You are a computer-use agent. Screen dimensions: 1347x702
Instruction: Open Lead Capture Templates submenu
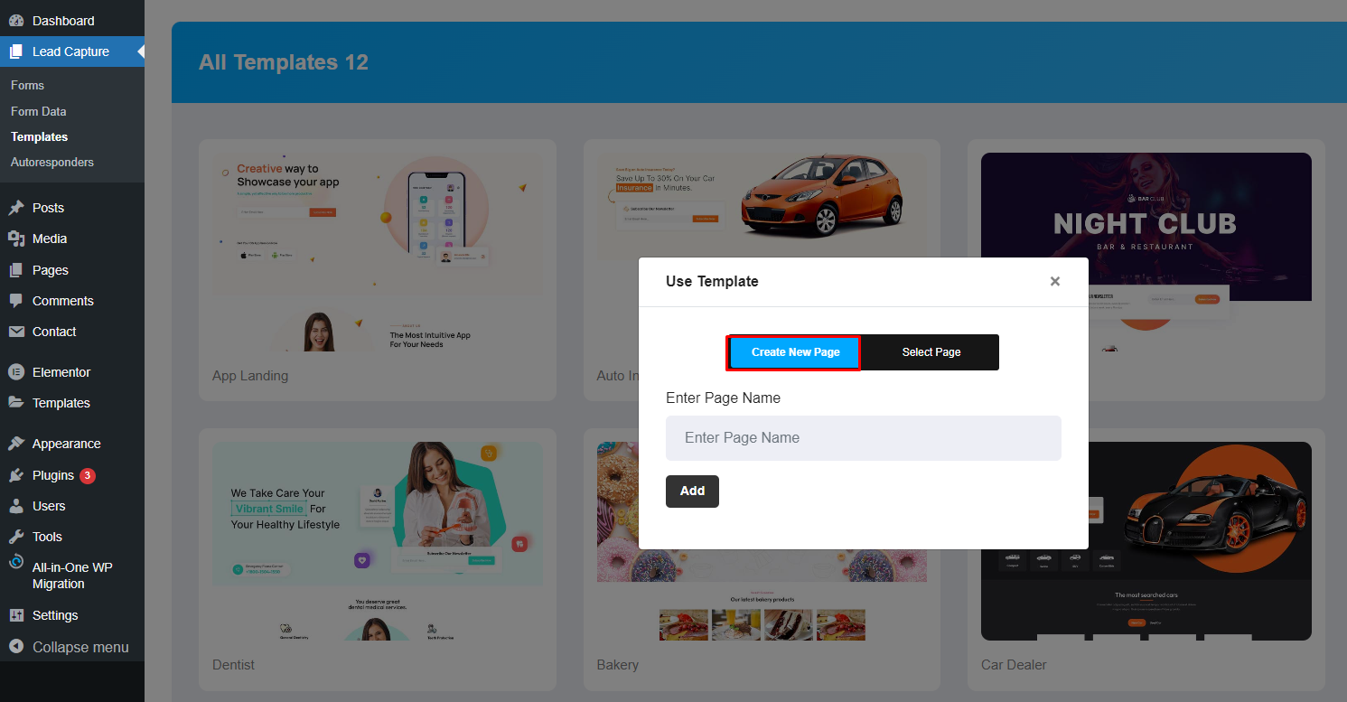(39, 136)
